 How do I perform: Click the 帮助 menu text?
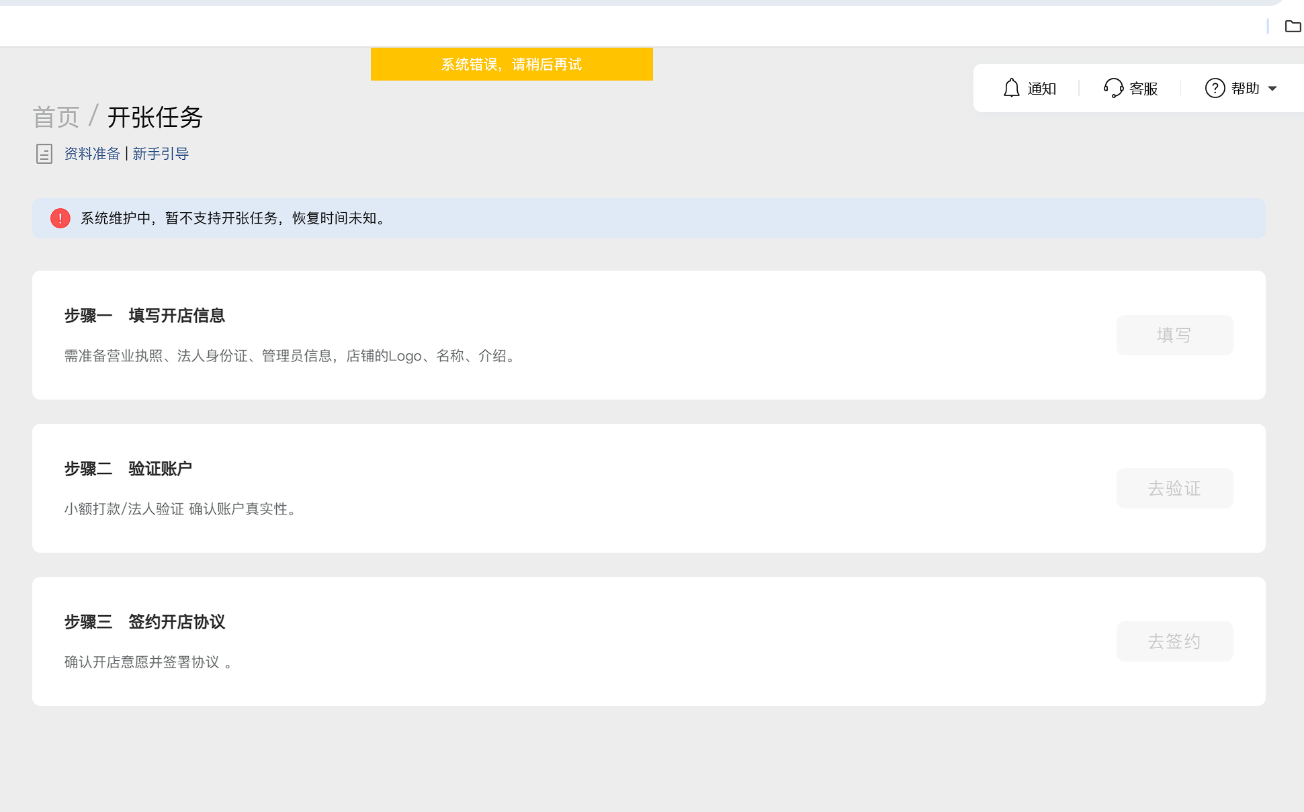pyautogui.click(x=1245, y=89)
